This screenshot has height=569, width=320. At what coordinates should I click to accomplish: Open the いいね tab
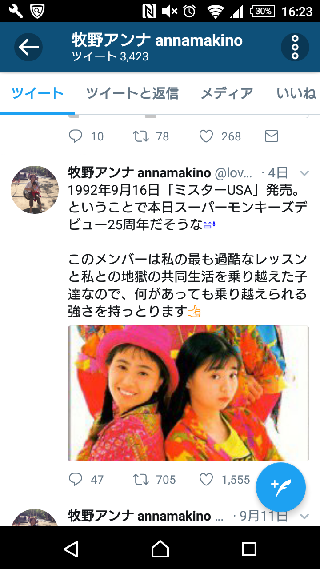coord(296,93)
